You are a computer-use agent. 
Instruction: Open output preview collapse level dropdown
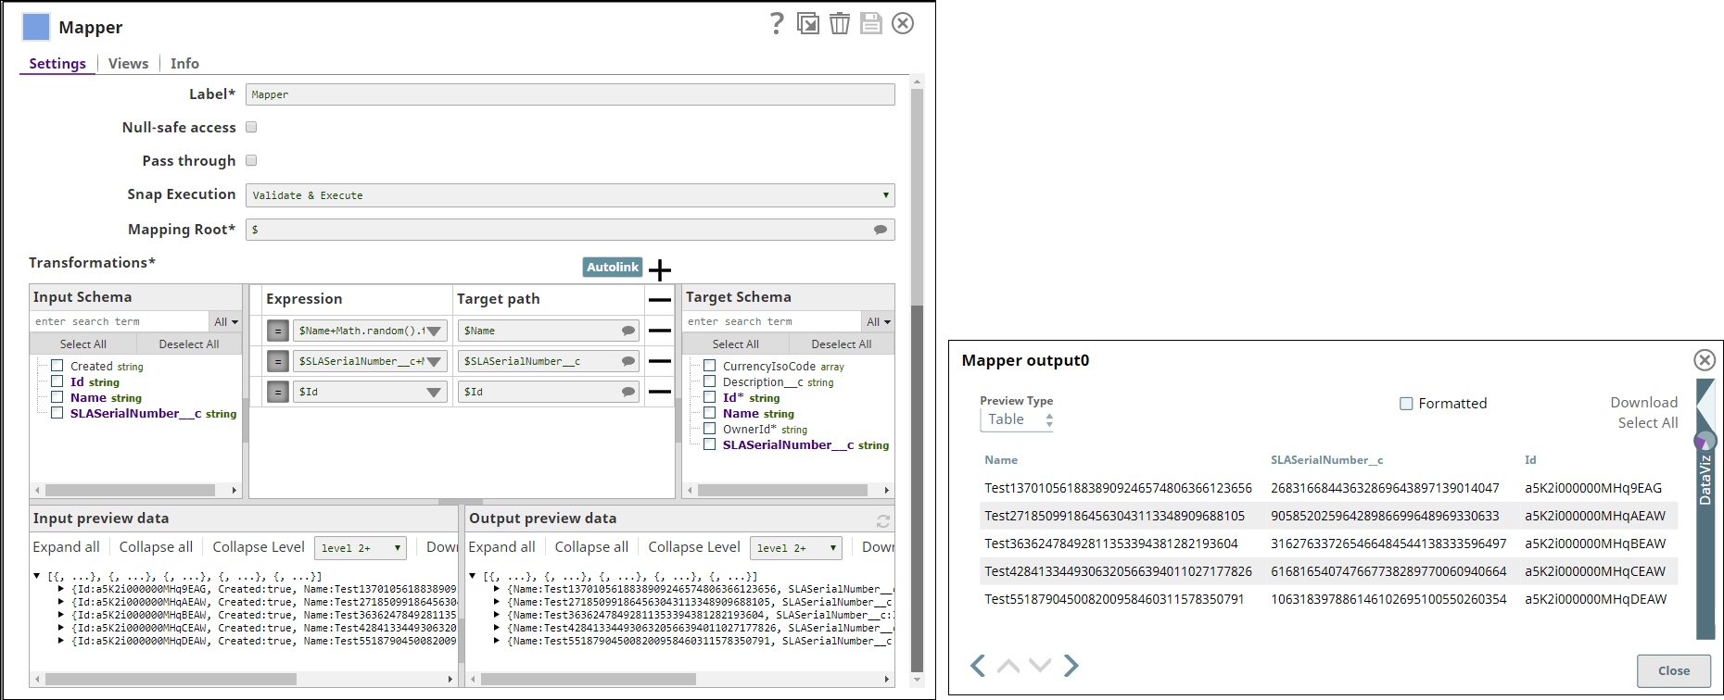(796, 548)
